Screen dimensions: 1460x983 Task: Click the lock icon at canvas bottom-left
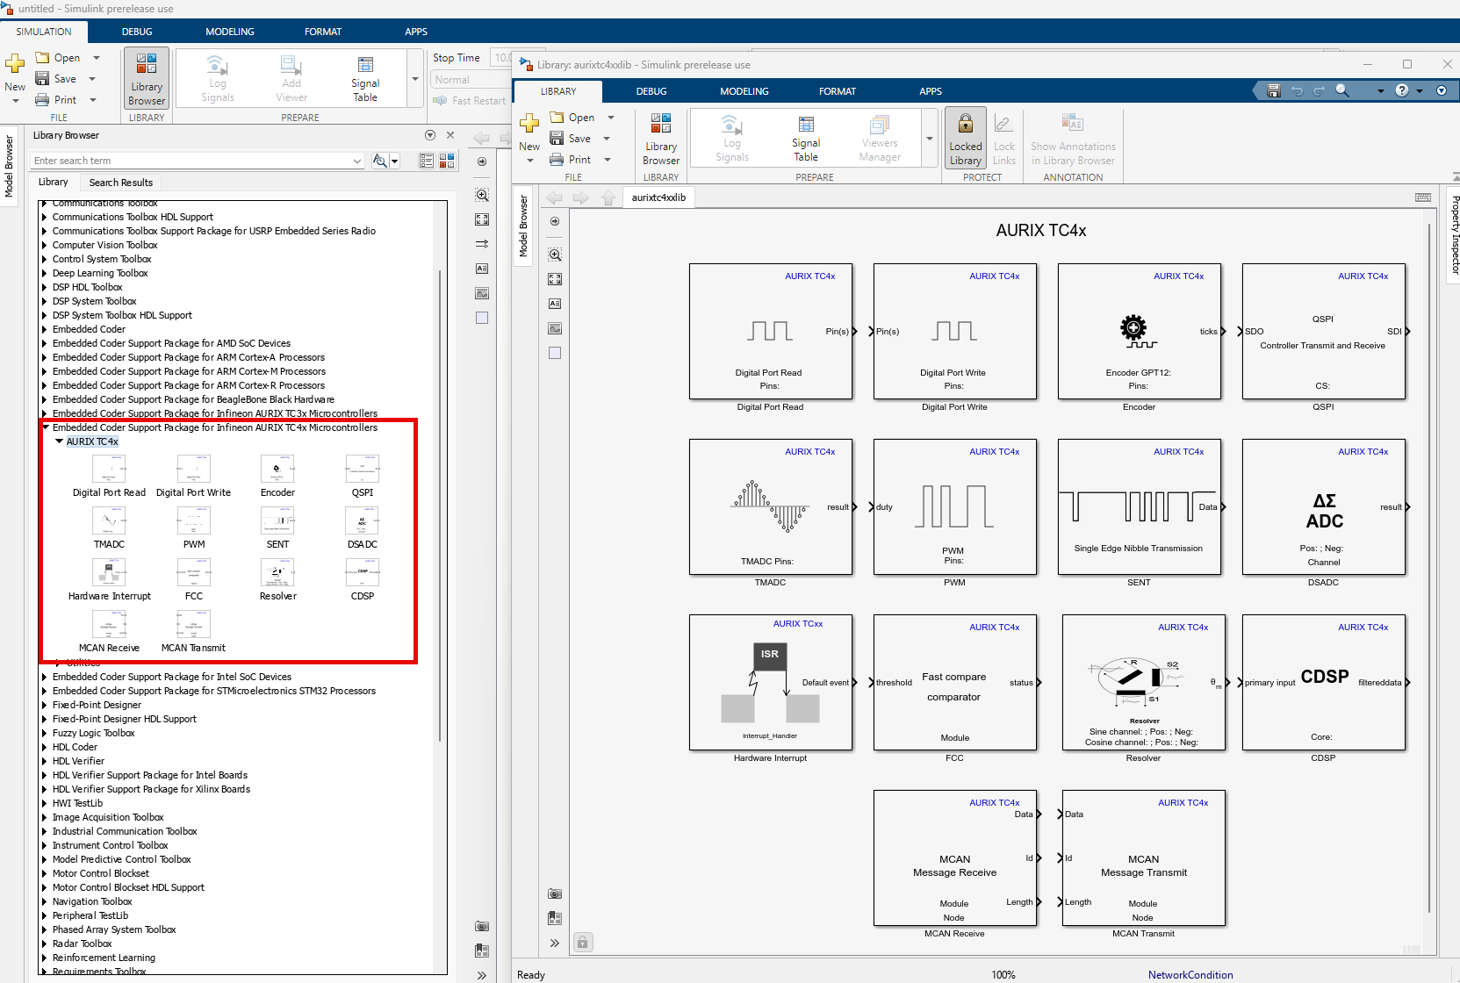tap(583, 943)
